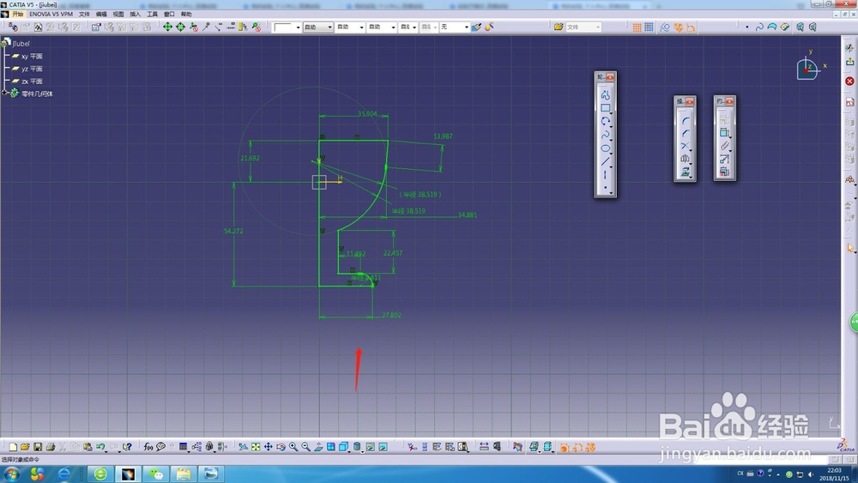Select the Animate Constraint tool

tap(724, 159)
